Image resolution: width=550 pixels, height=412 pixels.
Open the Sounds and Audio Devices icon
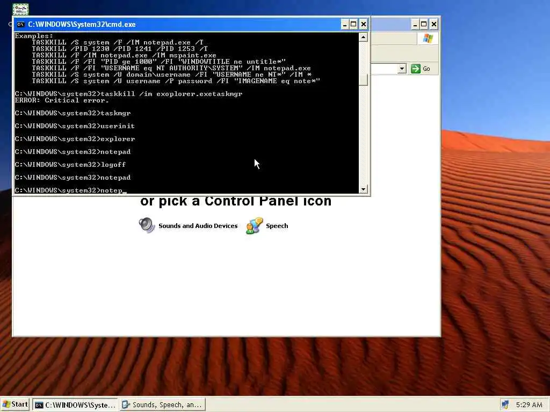tap(147, 225)
